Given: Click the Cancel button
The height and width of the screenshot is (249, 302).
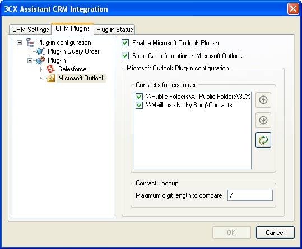Looking at the screenshot, I should point(275,233).
